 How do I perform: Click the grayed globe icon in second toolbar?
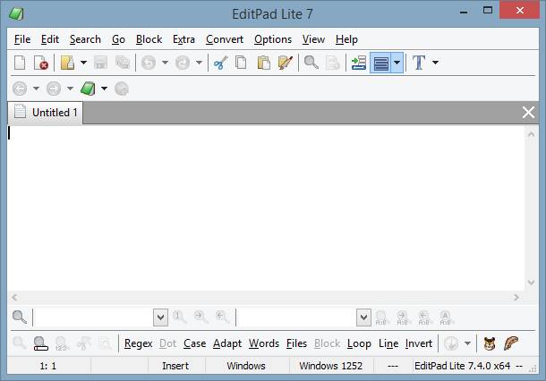point(122,89)
